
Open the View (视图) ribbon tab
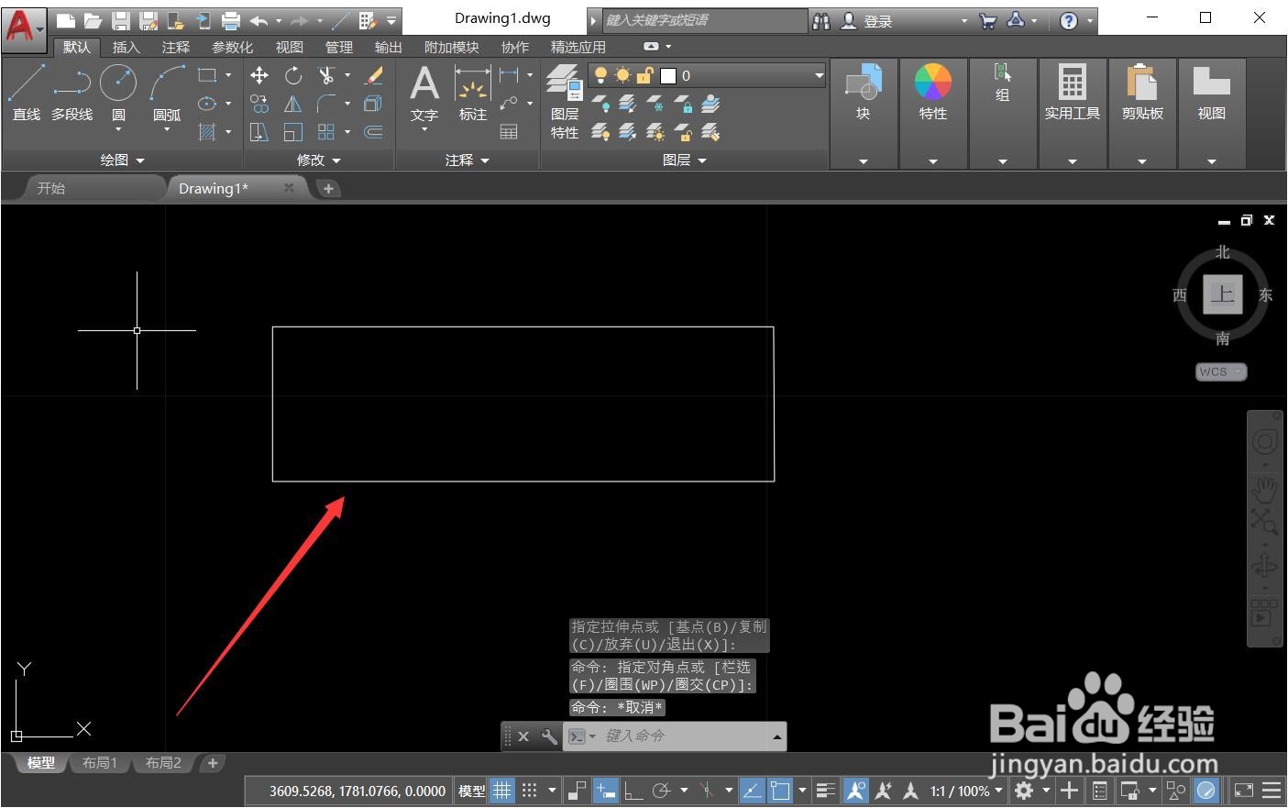pos(290,47)
